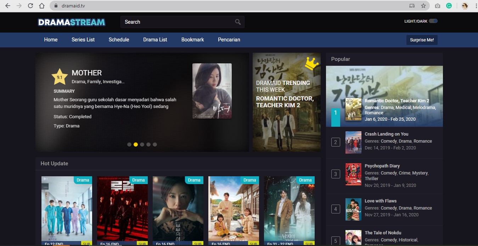Open the Bookmark menu item

pos(192,40)
